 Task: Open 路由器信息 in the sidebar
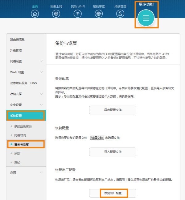click(18, 40)
